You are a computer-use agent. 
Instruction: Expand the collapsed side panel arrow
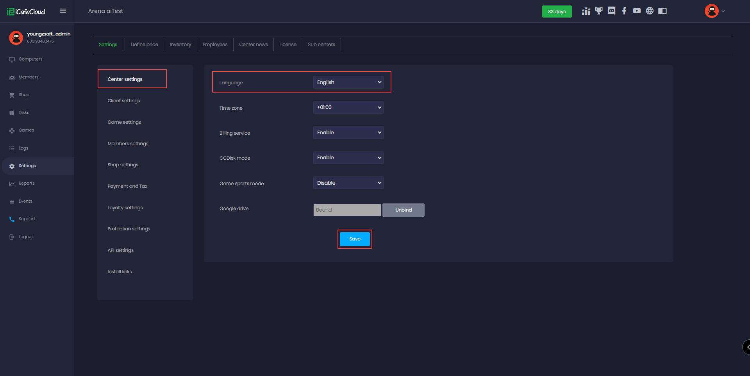click(x=747, y=347)
